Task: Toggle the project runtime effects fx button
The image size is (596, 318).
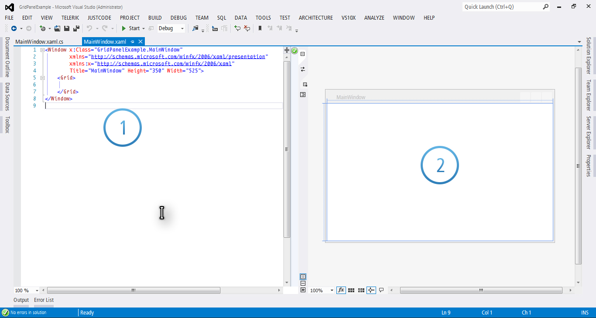Action: tap(341, 290)
